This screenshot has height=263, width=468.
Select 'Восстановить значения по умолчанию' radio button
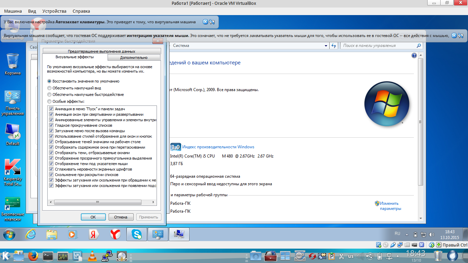(49, 81)
